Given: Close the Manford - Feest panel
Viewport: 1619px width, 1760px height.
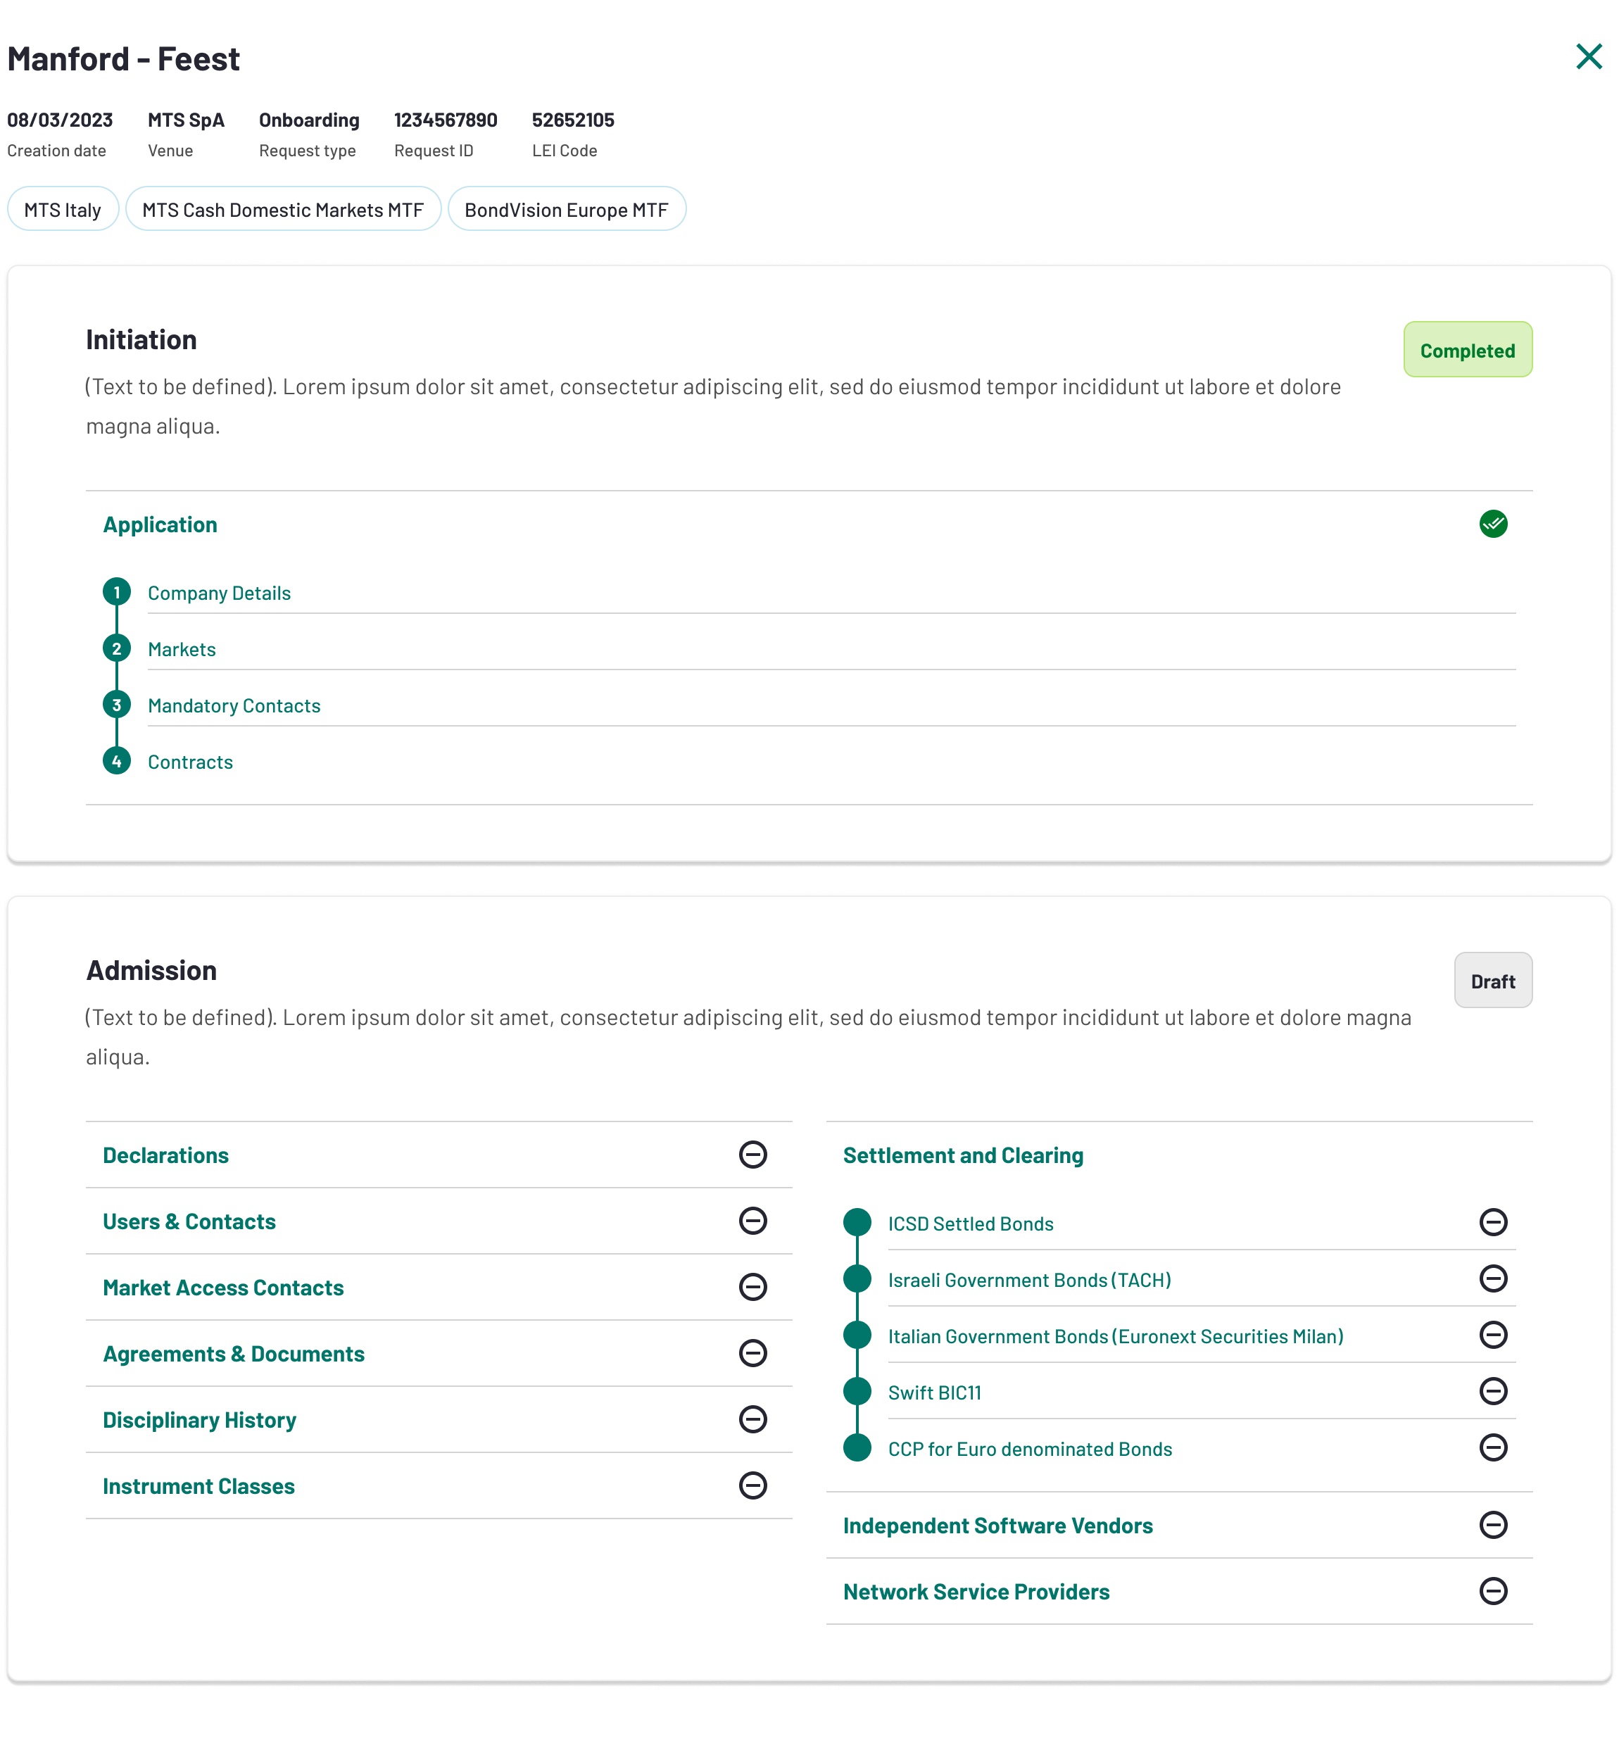Looking at the screenshot, I should 1588,57.
